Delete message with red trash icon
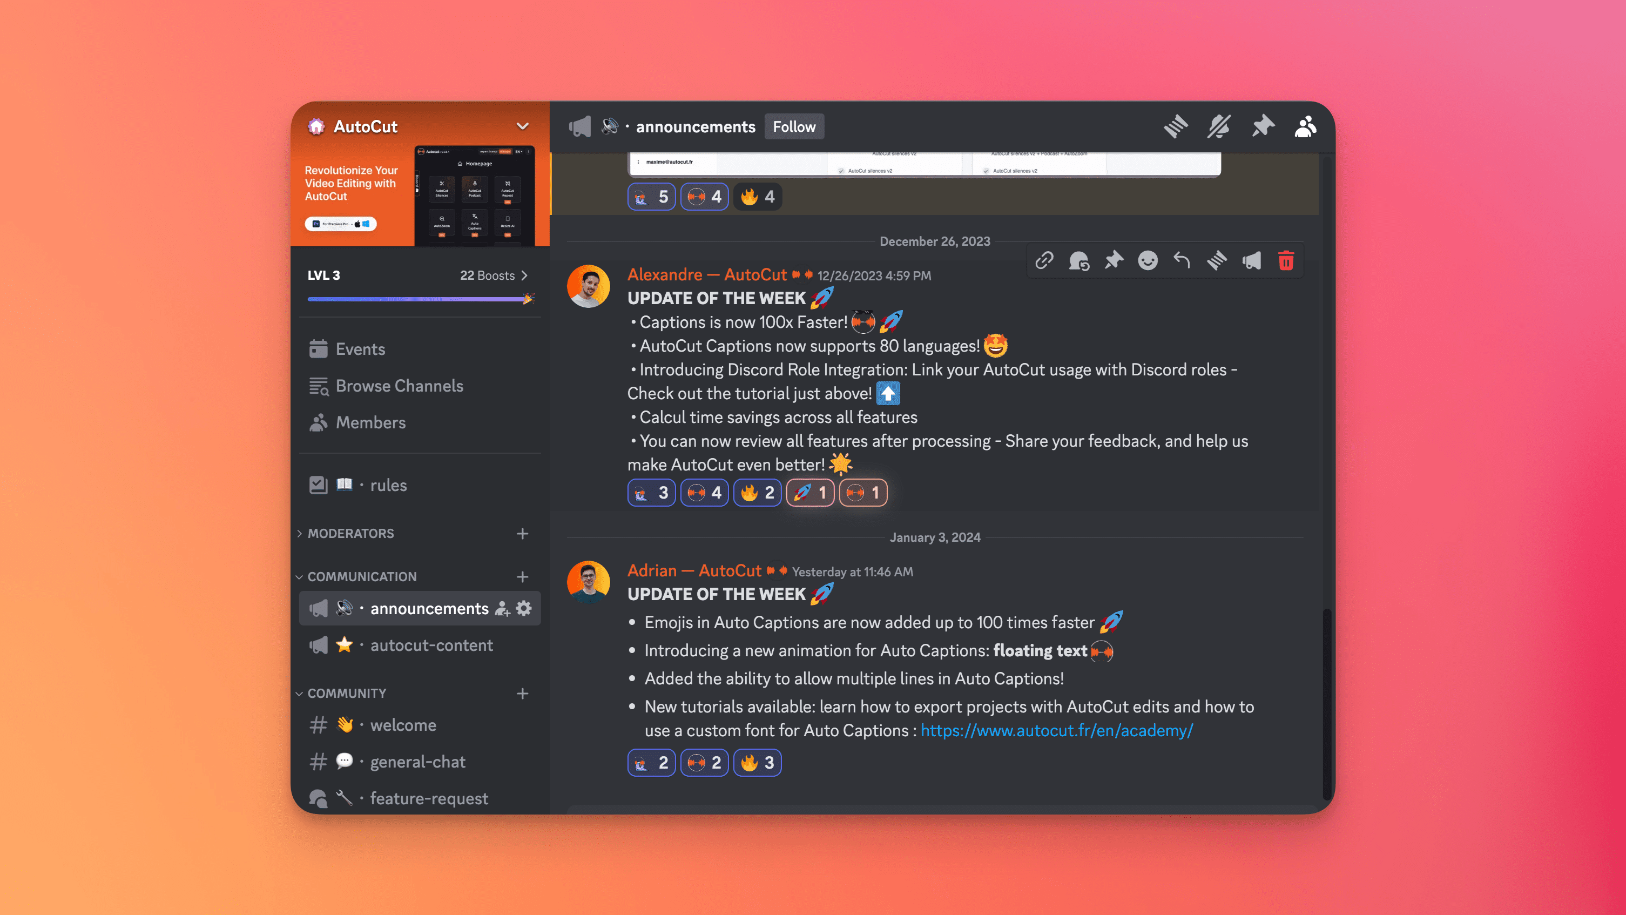 click(x=1286, y=260)
